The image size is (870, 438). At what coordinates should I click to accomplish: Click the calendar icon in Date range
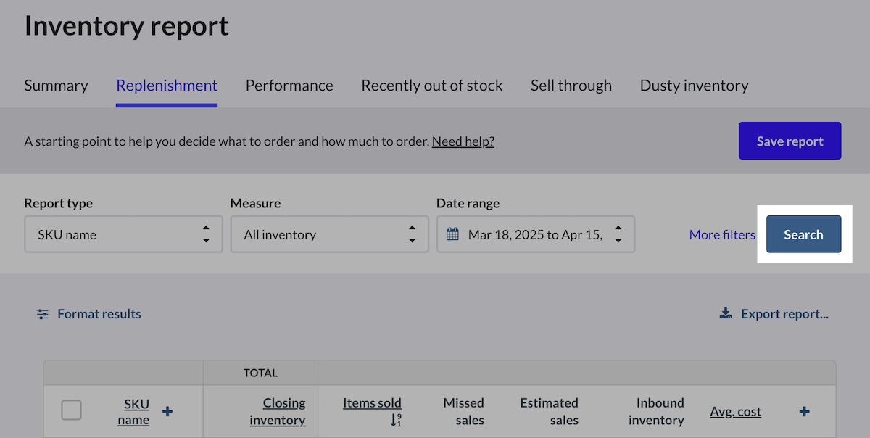tap(453, 234)
